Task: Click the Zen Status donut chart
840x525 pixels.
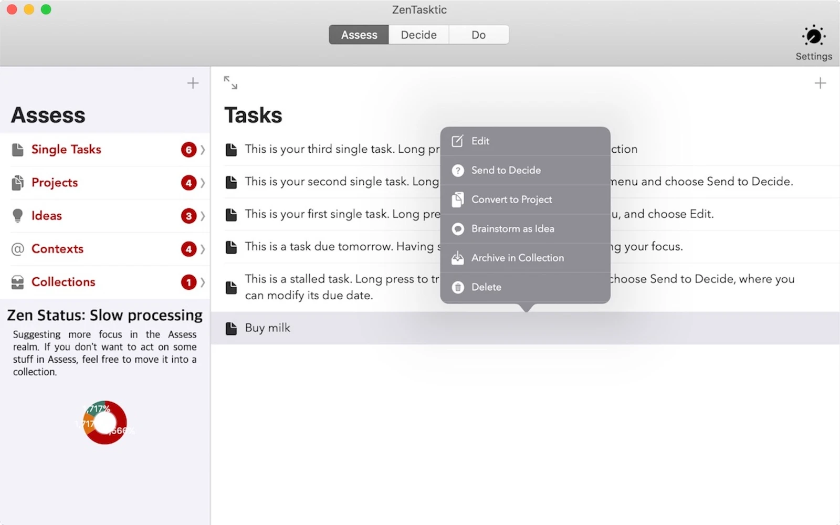Action: (x=105, y=423)
